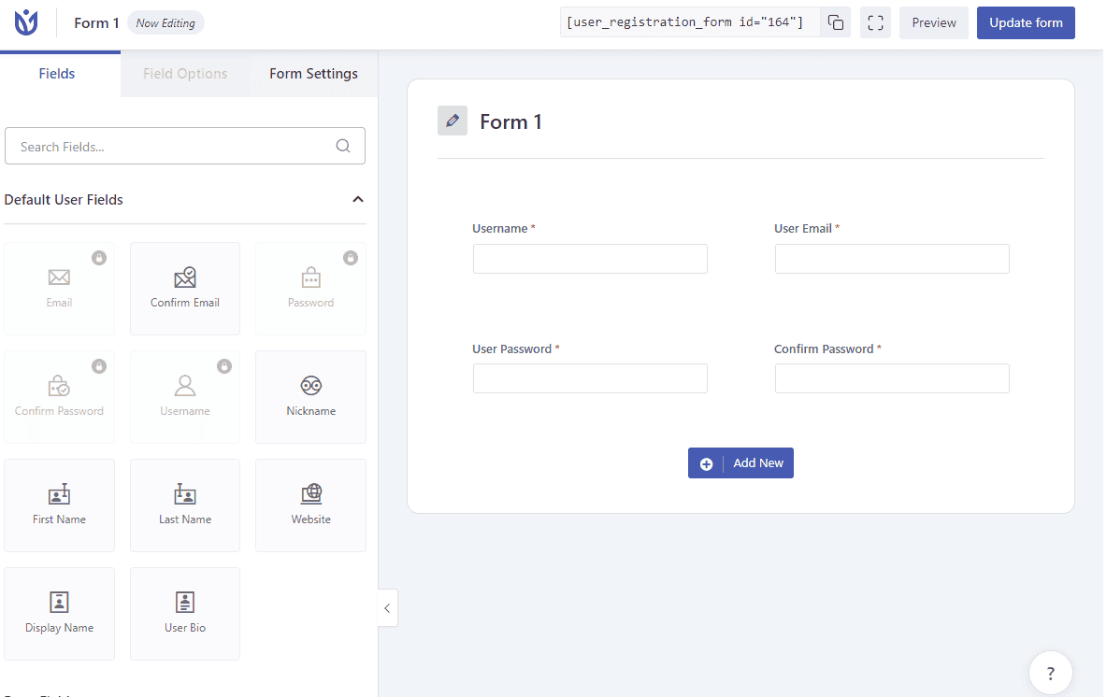Collapse the fields sidebar panel
This screenshot has width=1107, height=697.
[387, 607]
